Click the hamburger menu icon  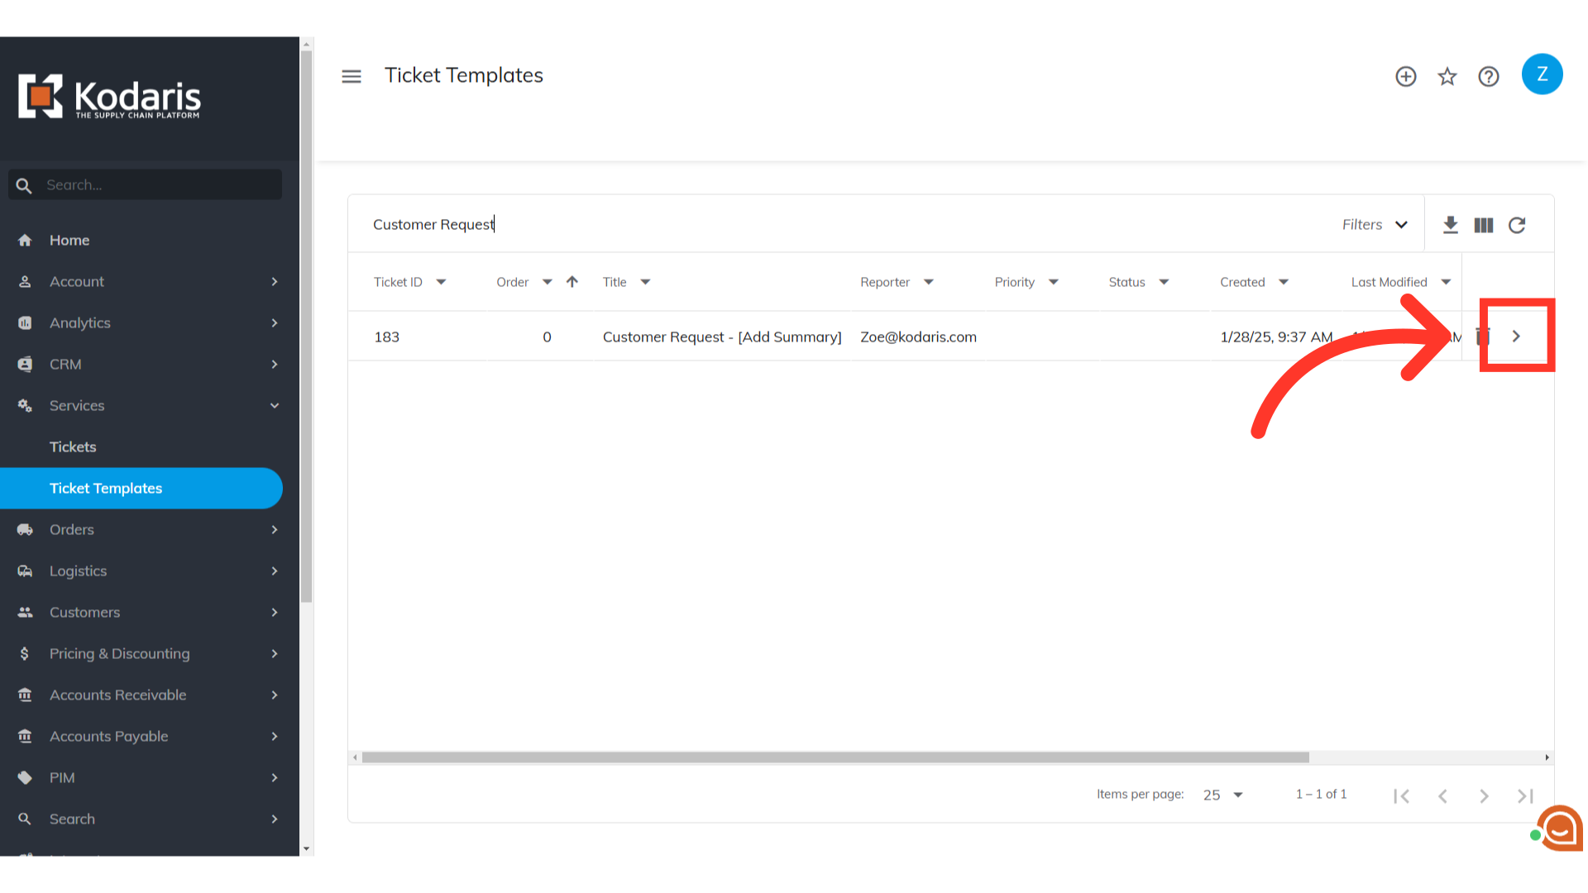tap(352, 76)
